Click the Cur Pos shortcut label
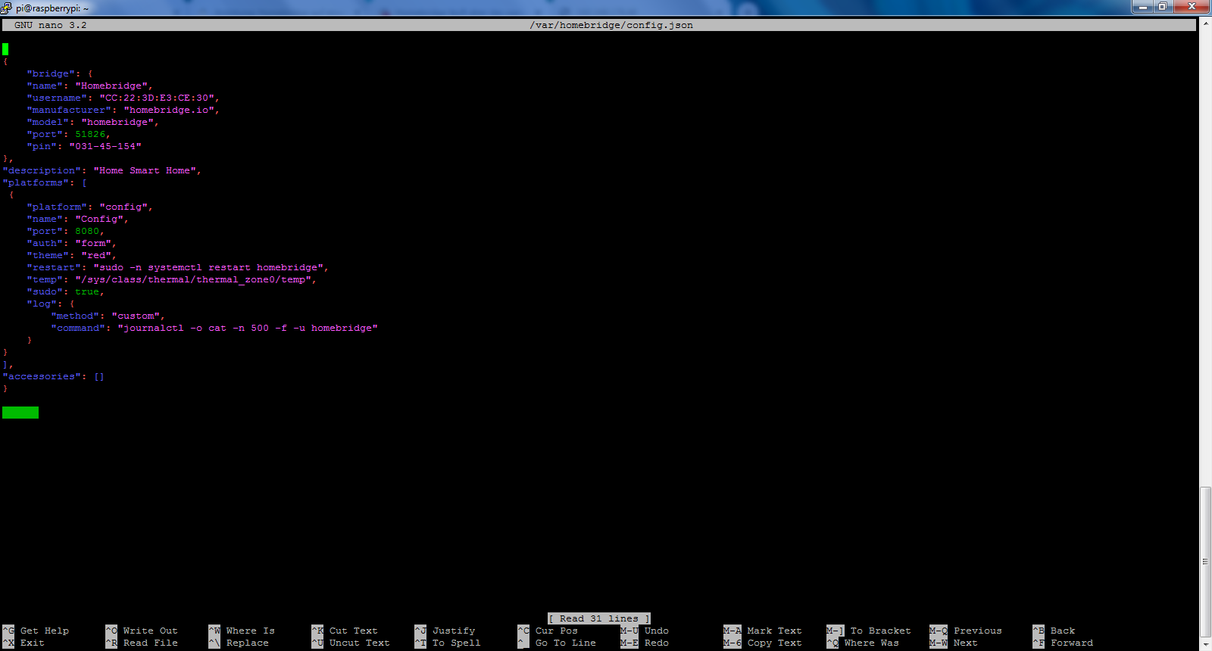 coord(557,631)
